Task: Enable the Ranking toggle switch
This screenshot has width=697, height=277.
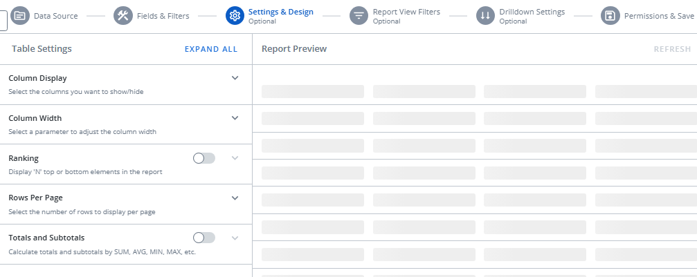Action: pos(204,158)
